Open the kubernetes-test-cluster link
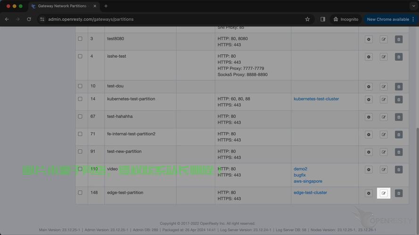Viewport: 419px width, 235px height. [x=316, y=99]
